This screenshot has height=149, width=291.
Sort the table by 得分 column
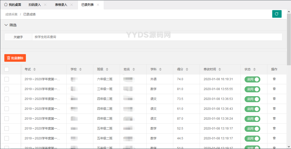click(x=187, y=69)
